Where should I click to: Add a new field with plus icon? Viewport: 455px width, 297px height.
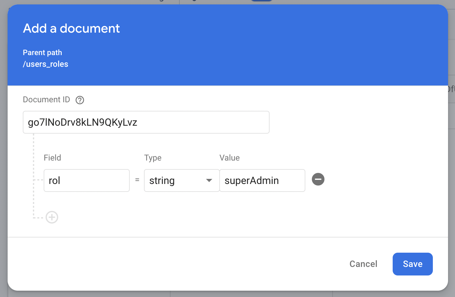coord(52,217)
